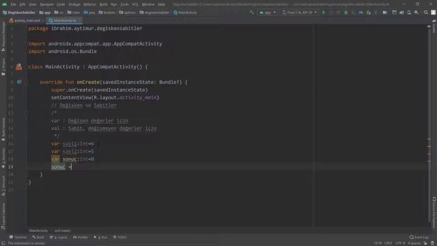Open the Build tool window
This screenshot has width=437, height=246.
click(x=38, y=237)
